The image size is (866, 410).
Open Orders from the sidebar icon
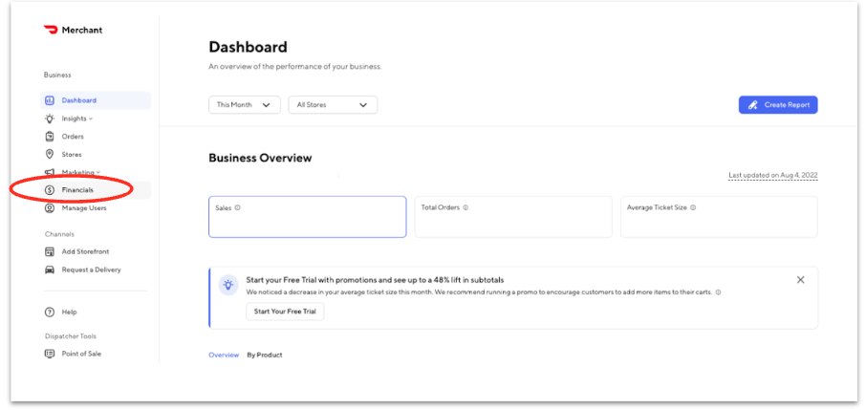coord(50,137)
